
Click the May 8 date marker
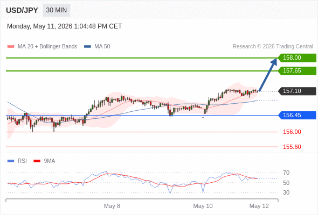(x=112, y=206)
